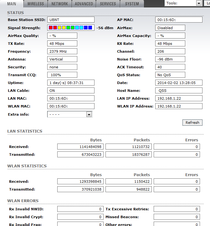
Task: Click the LAN MAC value field
Action: [x=71, y=98]
